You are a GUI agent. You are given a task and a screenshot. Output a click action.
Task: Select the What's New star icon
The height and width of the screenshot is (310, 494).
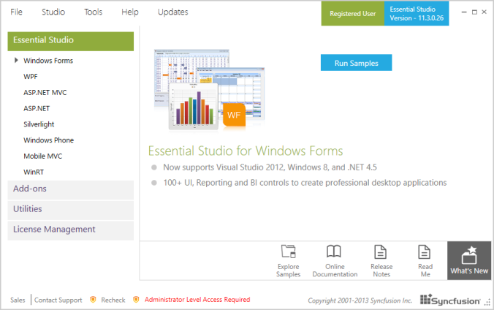coord(469,255)
